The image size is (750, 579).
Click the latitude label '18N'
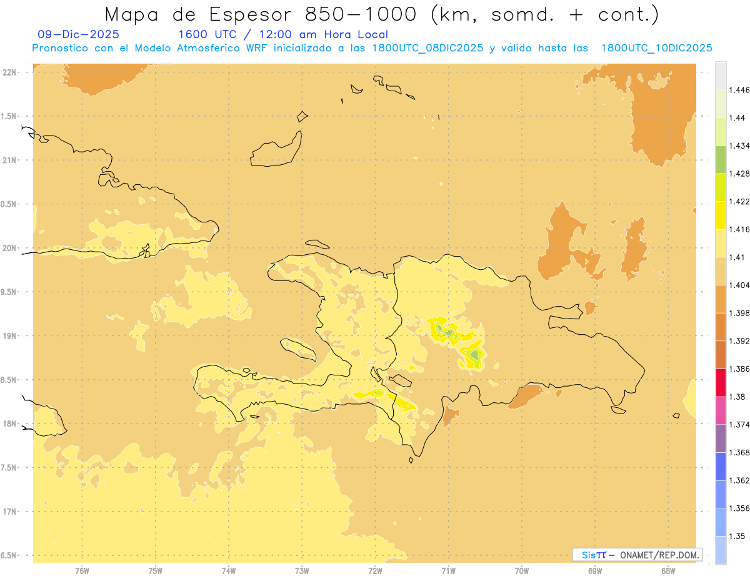point(10,424)
